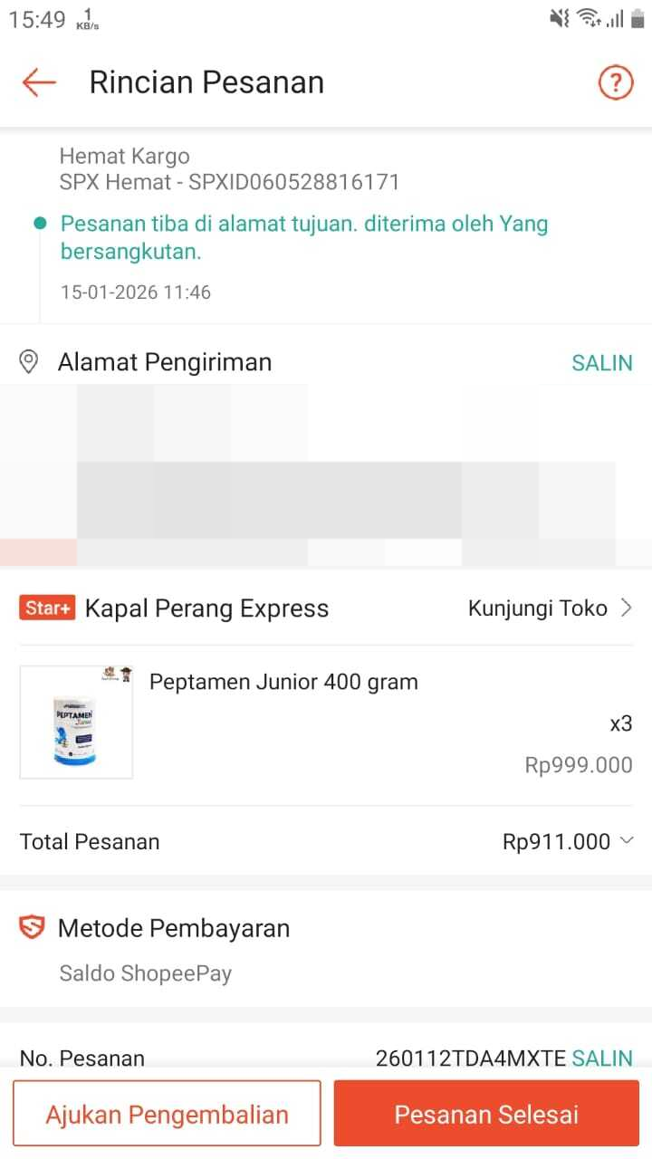Viewport: 652px width, 1159px height.
Task: Confirm with Pesanan Selesai button
Action: click(486, 1114)
